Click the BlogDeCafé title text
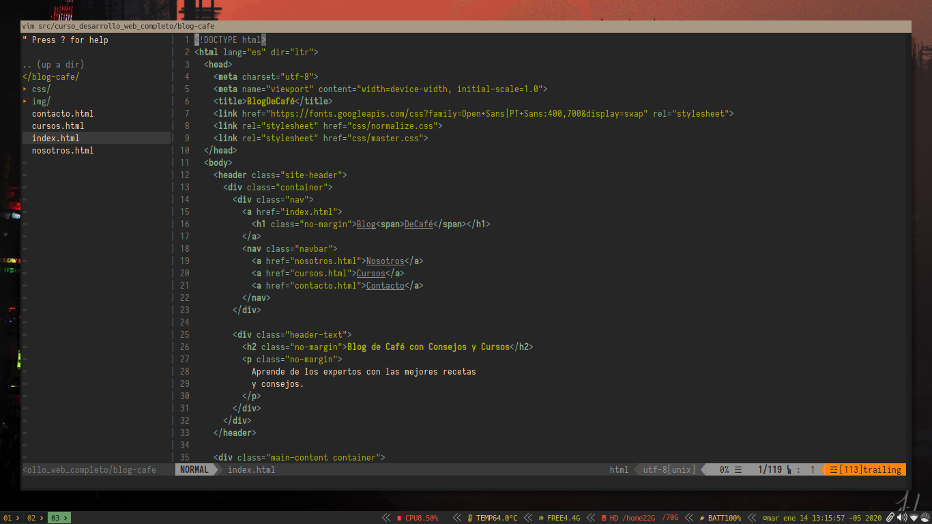Viewport: 932px width, 524px height. pyautogui.click(x=271, y=101)
